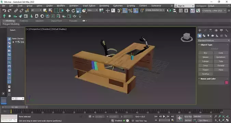The image size is (231, 123).
Task: Click the 0 / 100 time slider
Action: pyautogui.click(x=14, y=107)
